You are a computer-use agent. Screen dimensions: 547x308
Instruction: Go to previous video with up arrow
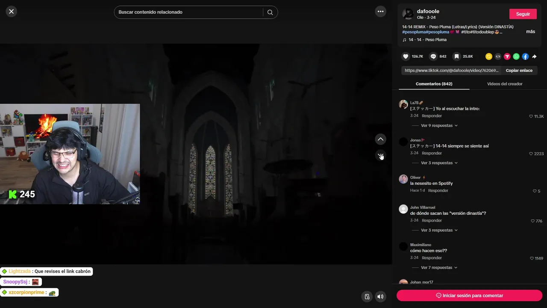pyautogui.click(x=380, y=139)
